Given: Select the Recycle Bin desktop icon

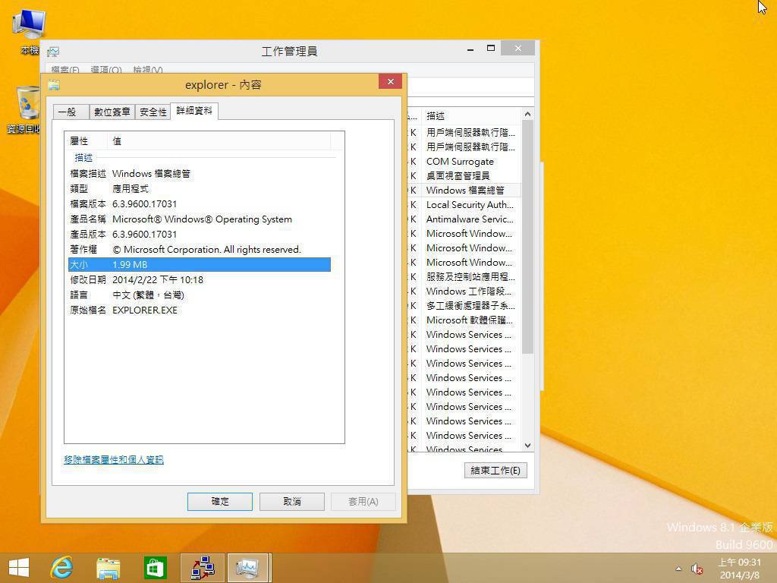Looking at the screenshot, I should pos(26,109).
